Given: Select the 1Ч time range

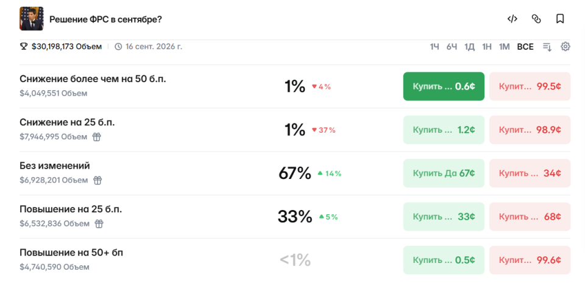Looking at the screenshot, I should pos(434,47).
